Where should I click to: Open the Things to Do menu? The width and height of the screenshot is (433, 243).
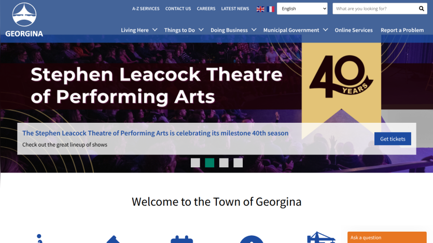pyautogui.click(x=179, y=30)
